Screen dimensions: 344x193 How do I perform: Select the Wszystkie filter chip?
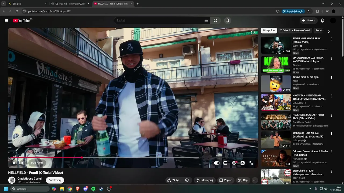click(269, 31)
